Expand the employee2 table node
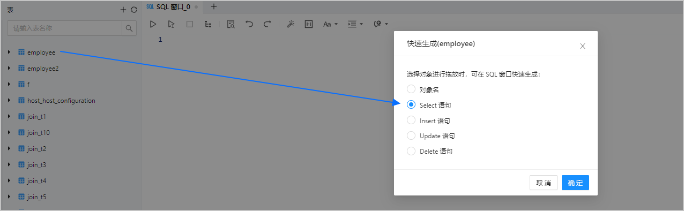Image resolution: width=684 pixels, height=211 pixels. (9, 69)
